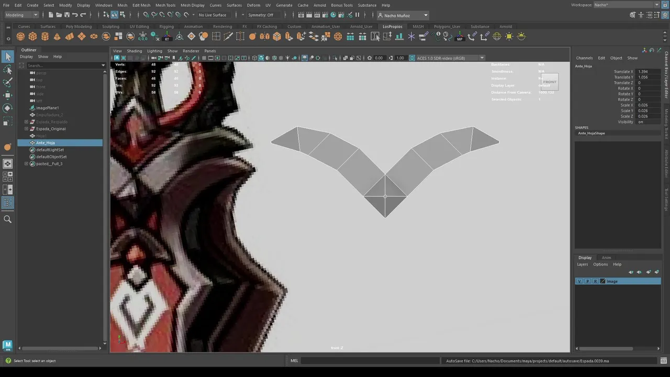Select imagePlane1 in the Outliner
Image resolution: width=670 pixels, height=377 pixels.
tap(47, 108)
